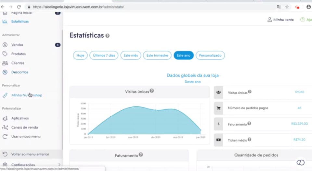Select Últimos 7 dias filter
The image size is (312, 171).
(104, 55)
